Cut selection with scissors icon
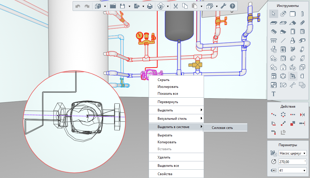Image resolution: width=310 pixels, height=178 pixels. (x=175, y=6)
